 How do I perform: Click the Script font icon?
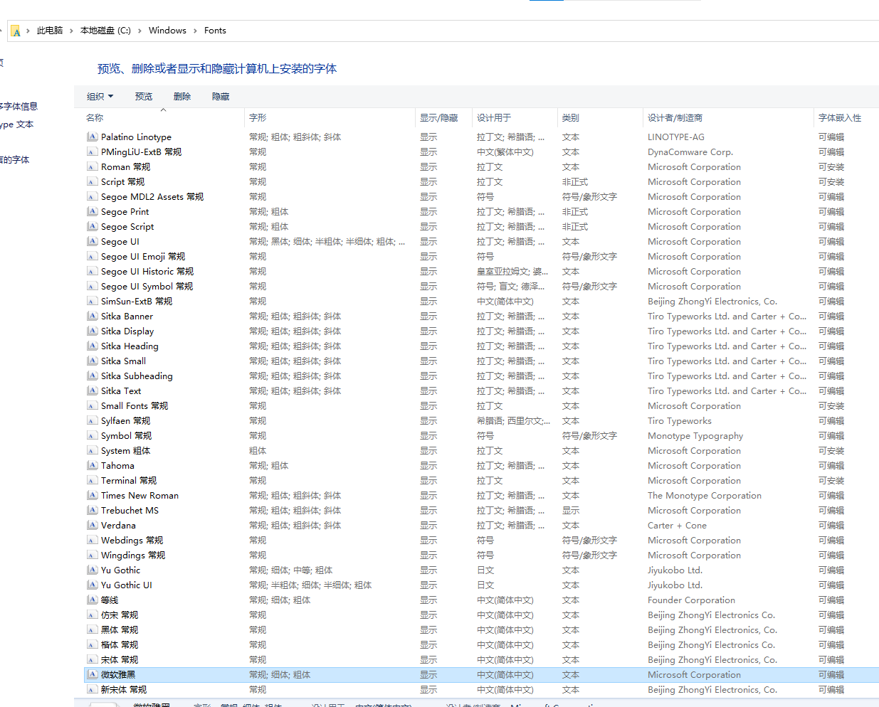tap(93, 181)
